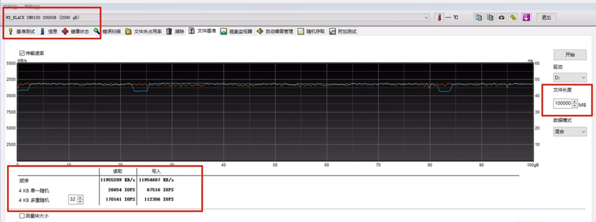Switch to the 随机存取 tab
Image resolution: width=596 pixels, height=222 pixels.
tap(311, 31)
